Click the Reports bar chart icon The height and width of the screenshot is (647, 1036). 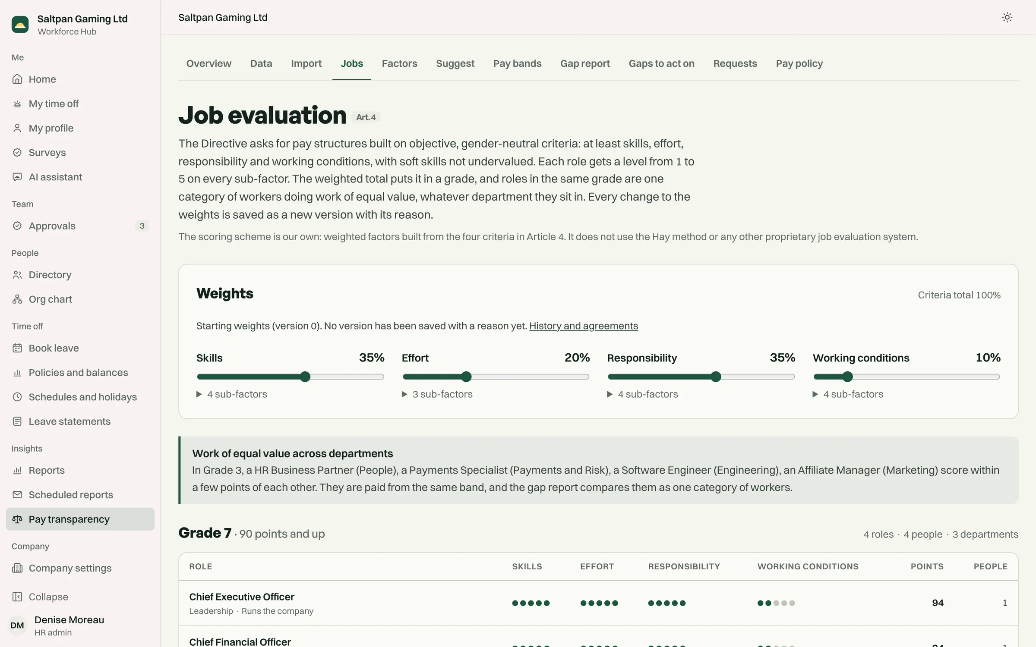click(x=17, y=470)
